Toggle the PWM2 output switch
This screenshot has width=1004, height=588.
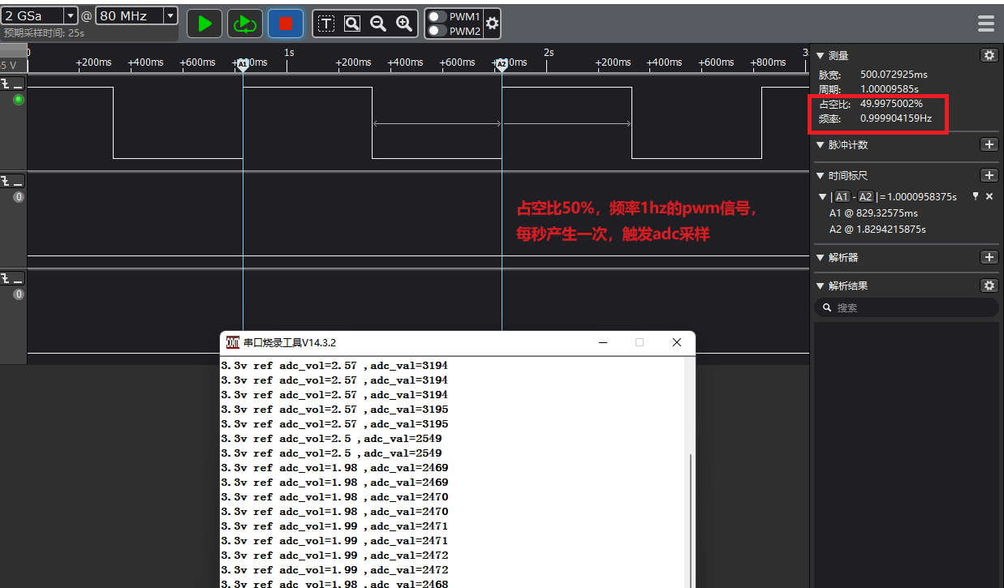coord(437,31)
